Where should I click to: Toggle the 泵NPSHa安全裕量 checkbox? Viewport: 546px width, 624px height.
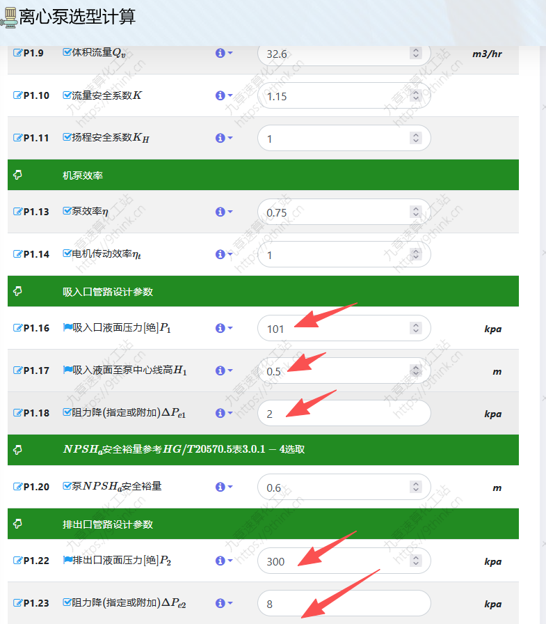pos(67,485)
